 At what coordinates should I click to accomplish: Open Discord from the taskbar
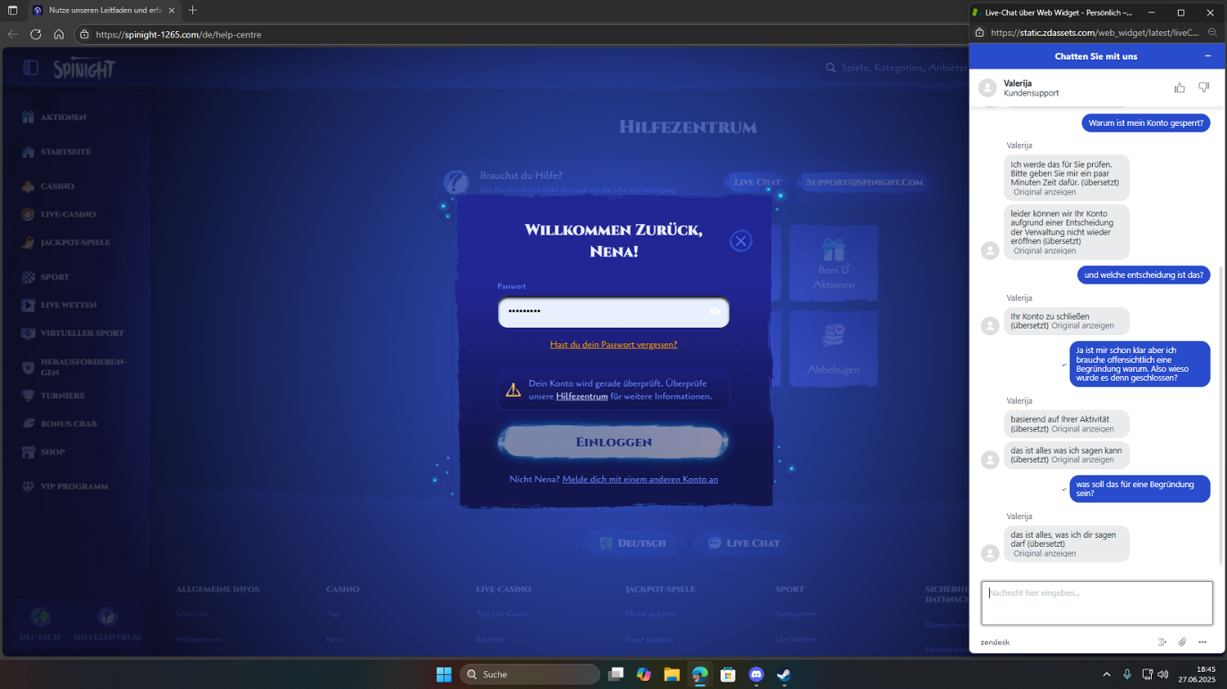[x=756, y=675]
